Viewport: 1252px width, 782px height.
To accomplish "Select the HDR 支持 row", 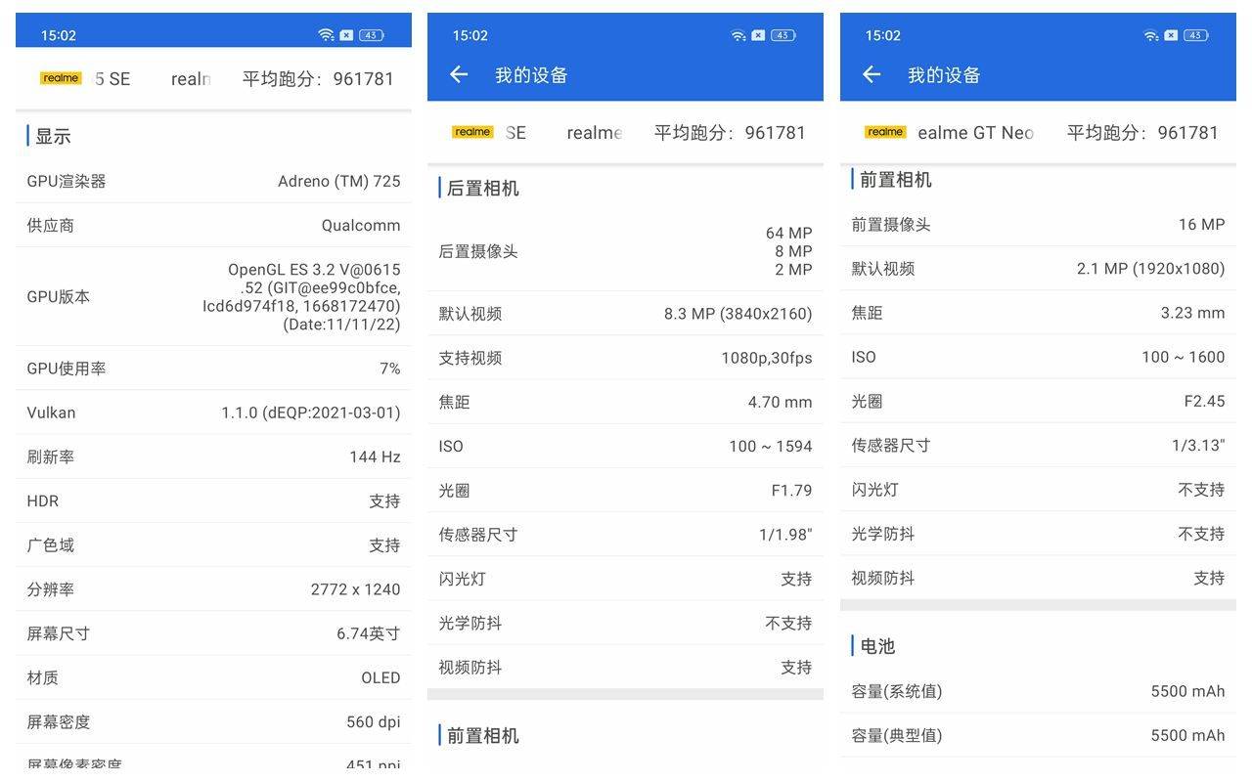I will tap(213, 500).
